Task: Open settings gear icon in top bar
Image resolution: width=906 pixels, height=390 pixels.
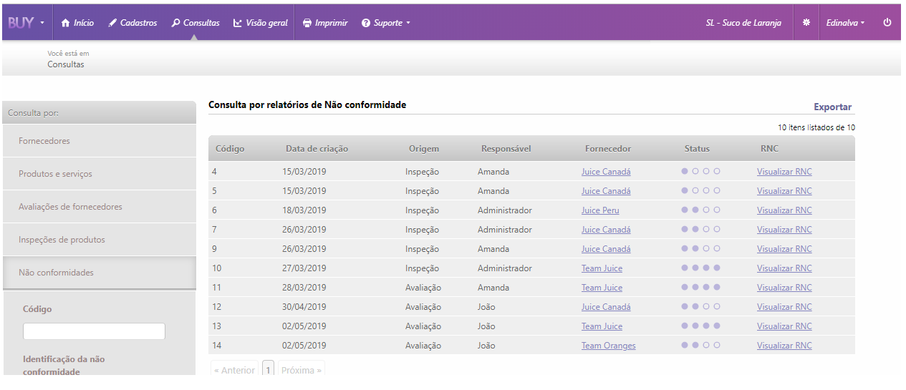Action: tap(806, 23)
